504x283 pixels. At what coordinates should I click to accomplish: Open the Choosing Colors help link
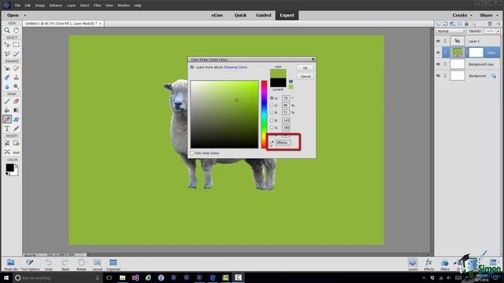pos(235,68)
